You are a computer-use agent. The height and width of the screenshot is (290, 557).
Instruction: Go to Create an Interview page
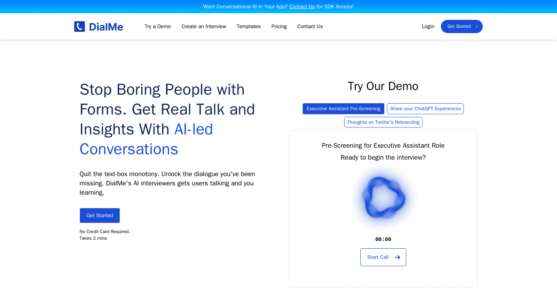204,26
